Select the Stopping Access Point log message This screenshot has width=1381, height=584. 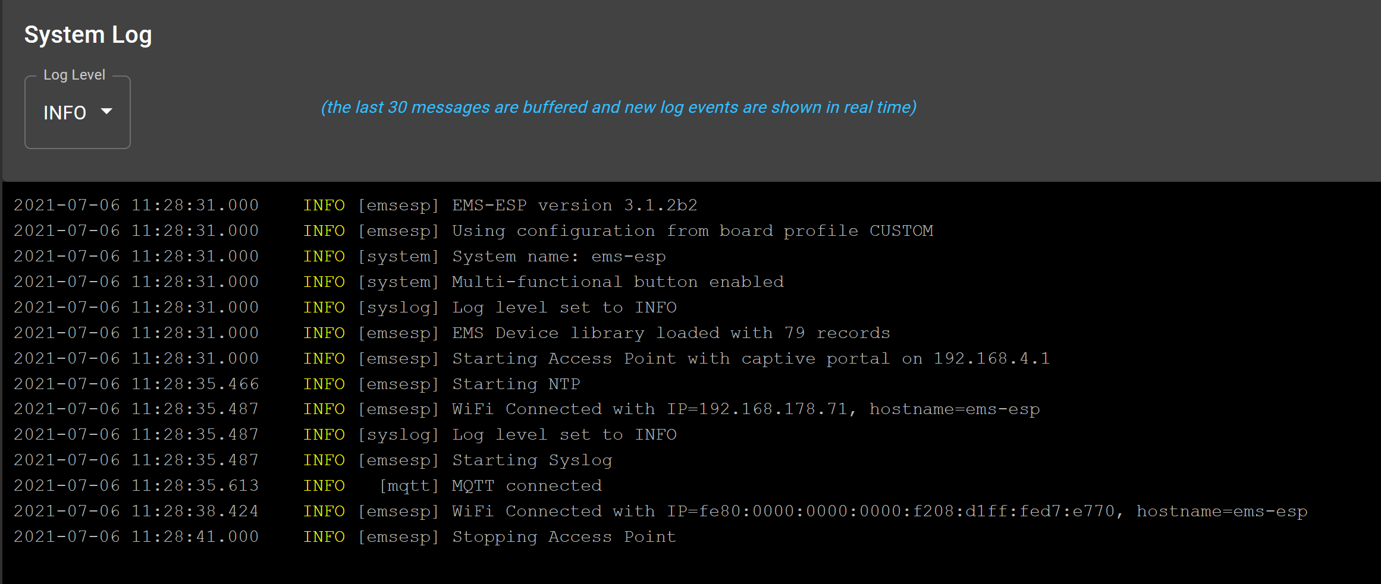(x=564, y=536)
